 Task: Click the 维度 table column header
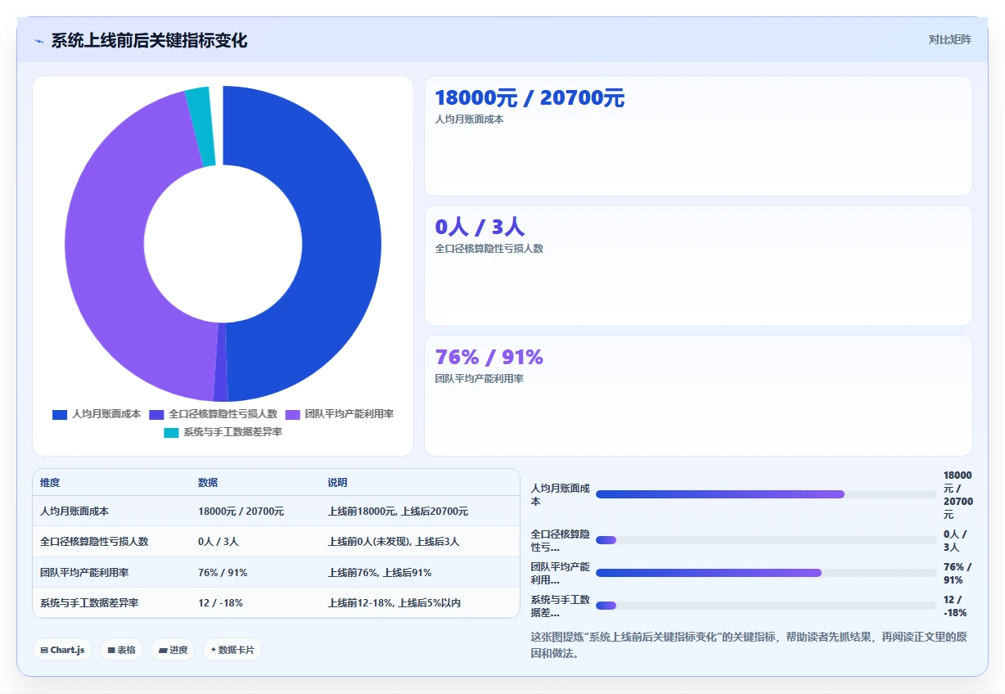pos(50,483)
